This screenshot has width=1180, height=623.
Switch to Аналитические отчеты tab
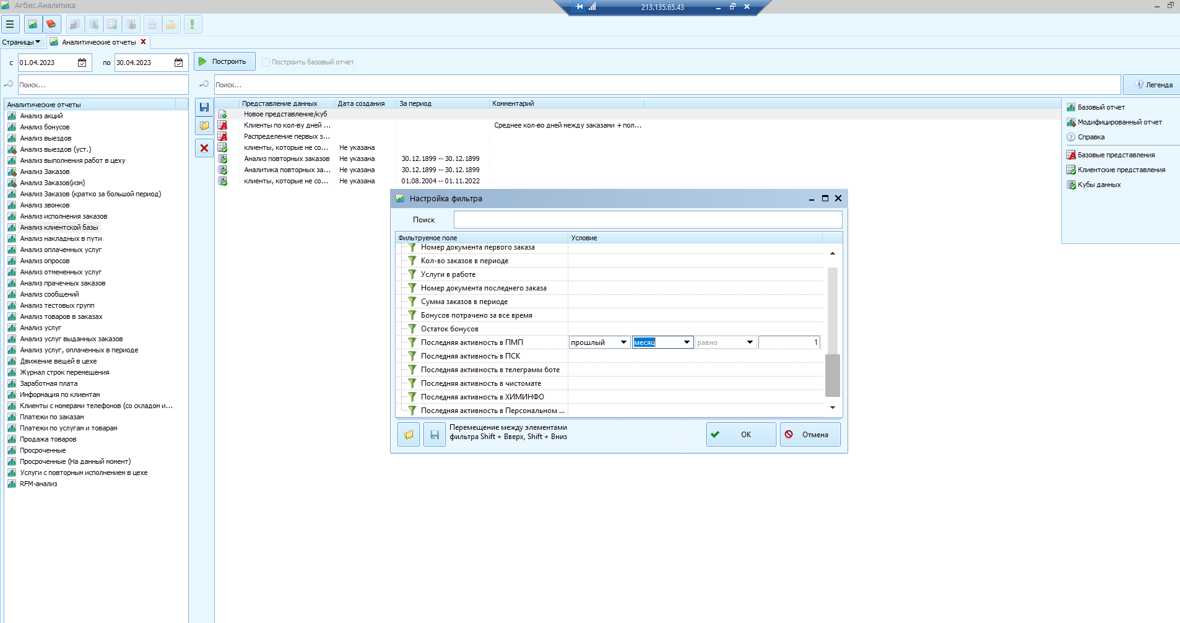coord(98,42)
